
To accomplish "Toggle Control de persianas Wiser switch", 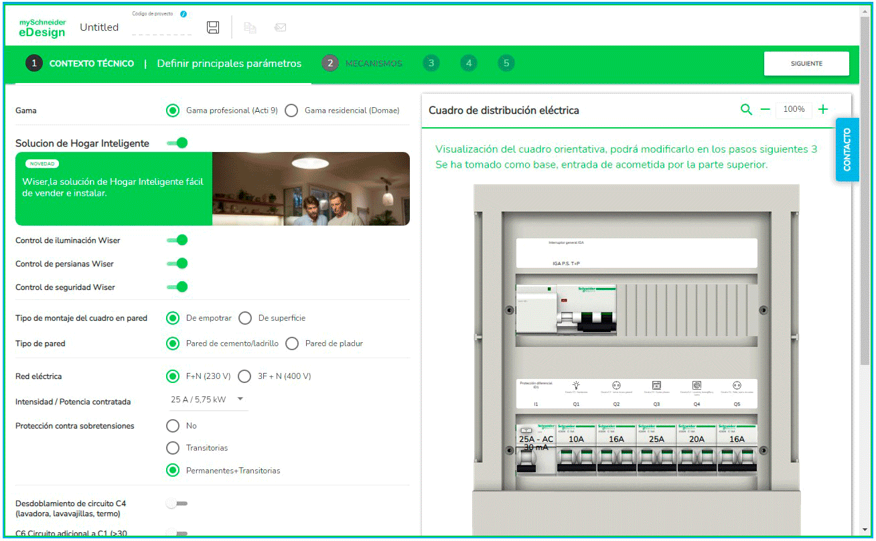I will (x=177, y=263).
